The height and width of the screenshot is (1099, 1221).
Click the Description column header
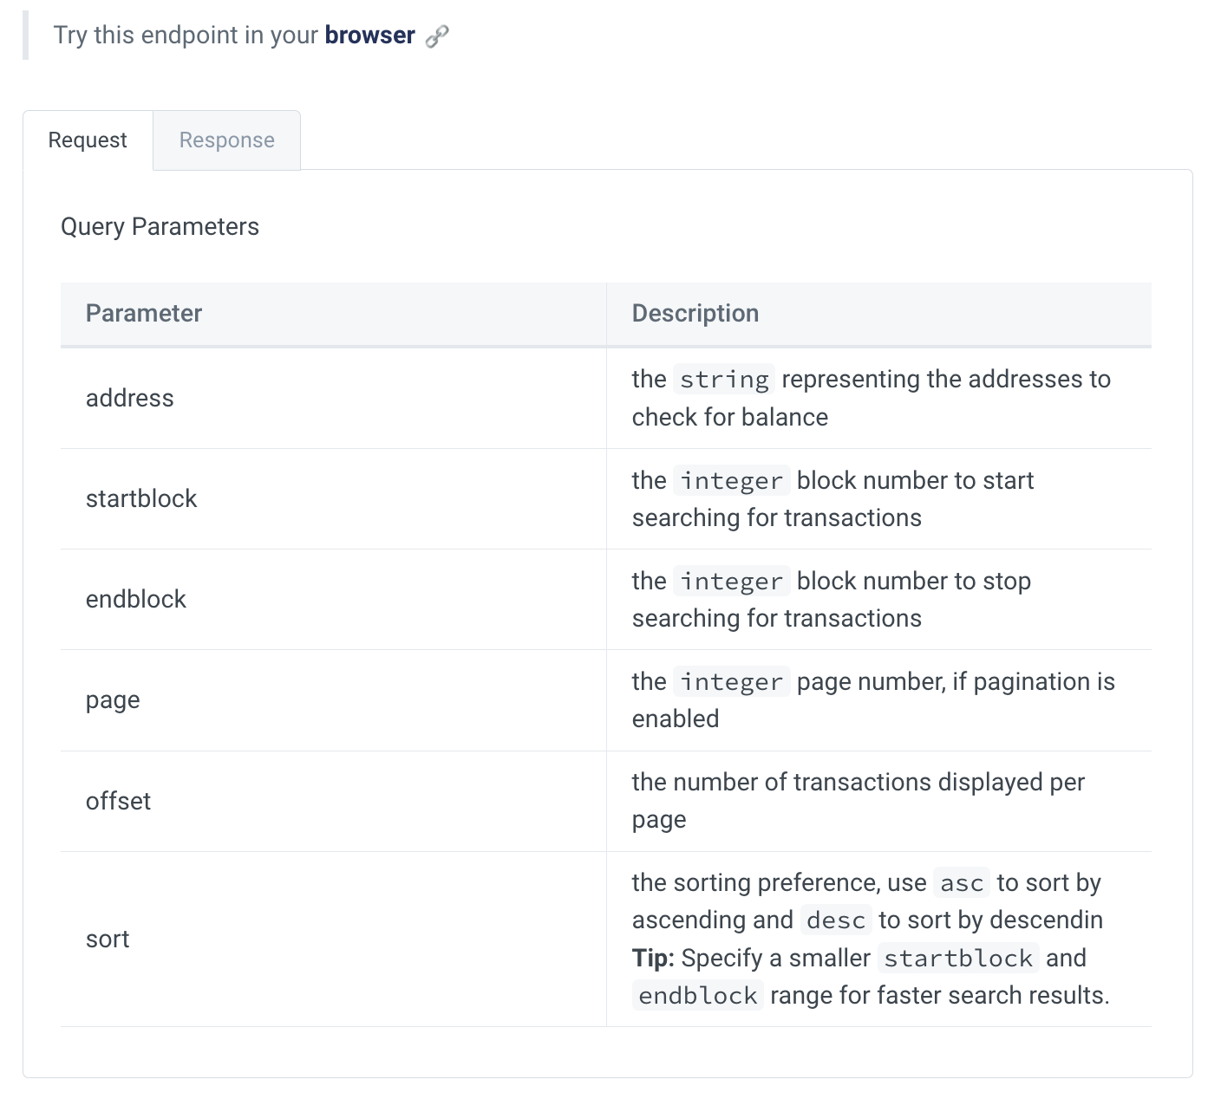[x=695, y=314]
